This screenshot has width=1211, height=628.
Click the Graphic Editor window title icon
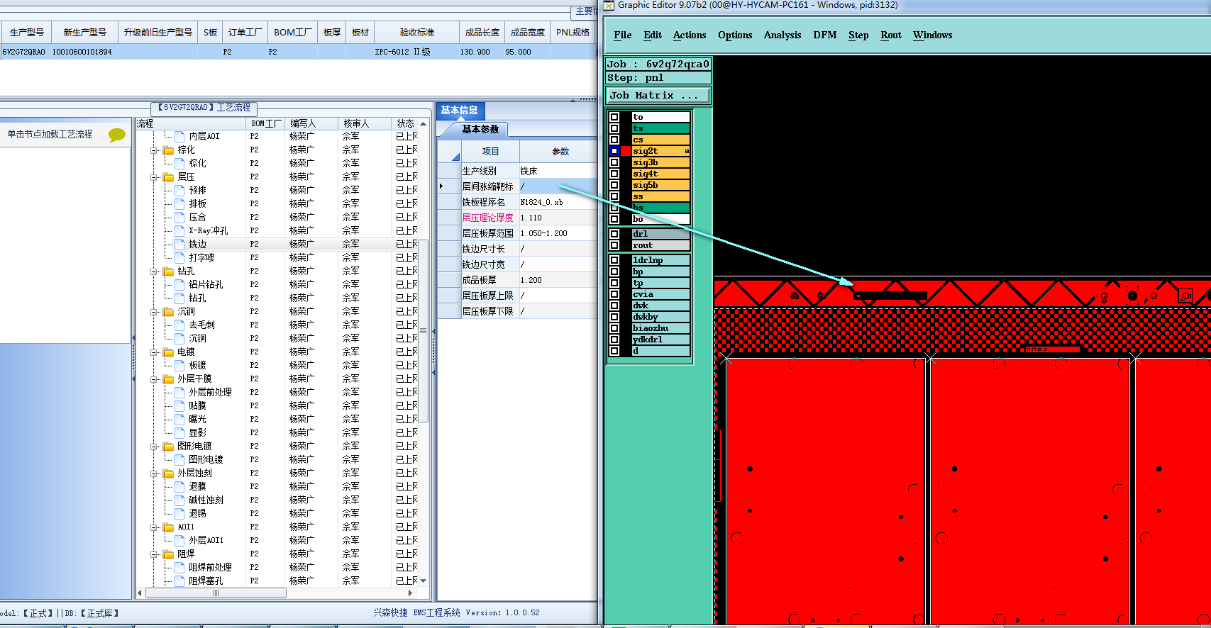pos(609,5)
